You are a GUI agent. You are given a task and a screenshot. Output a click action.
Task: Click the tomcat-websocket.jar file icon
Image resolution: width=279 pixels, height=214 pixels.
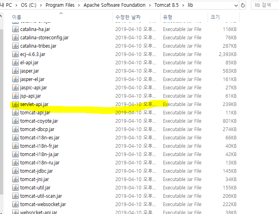tap(15, 204)
